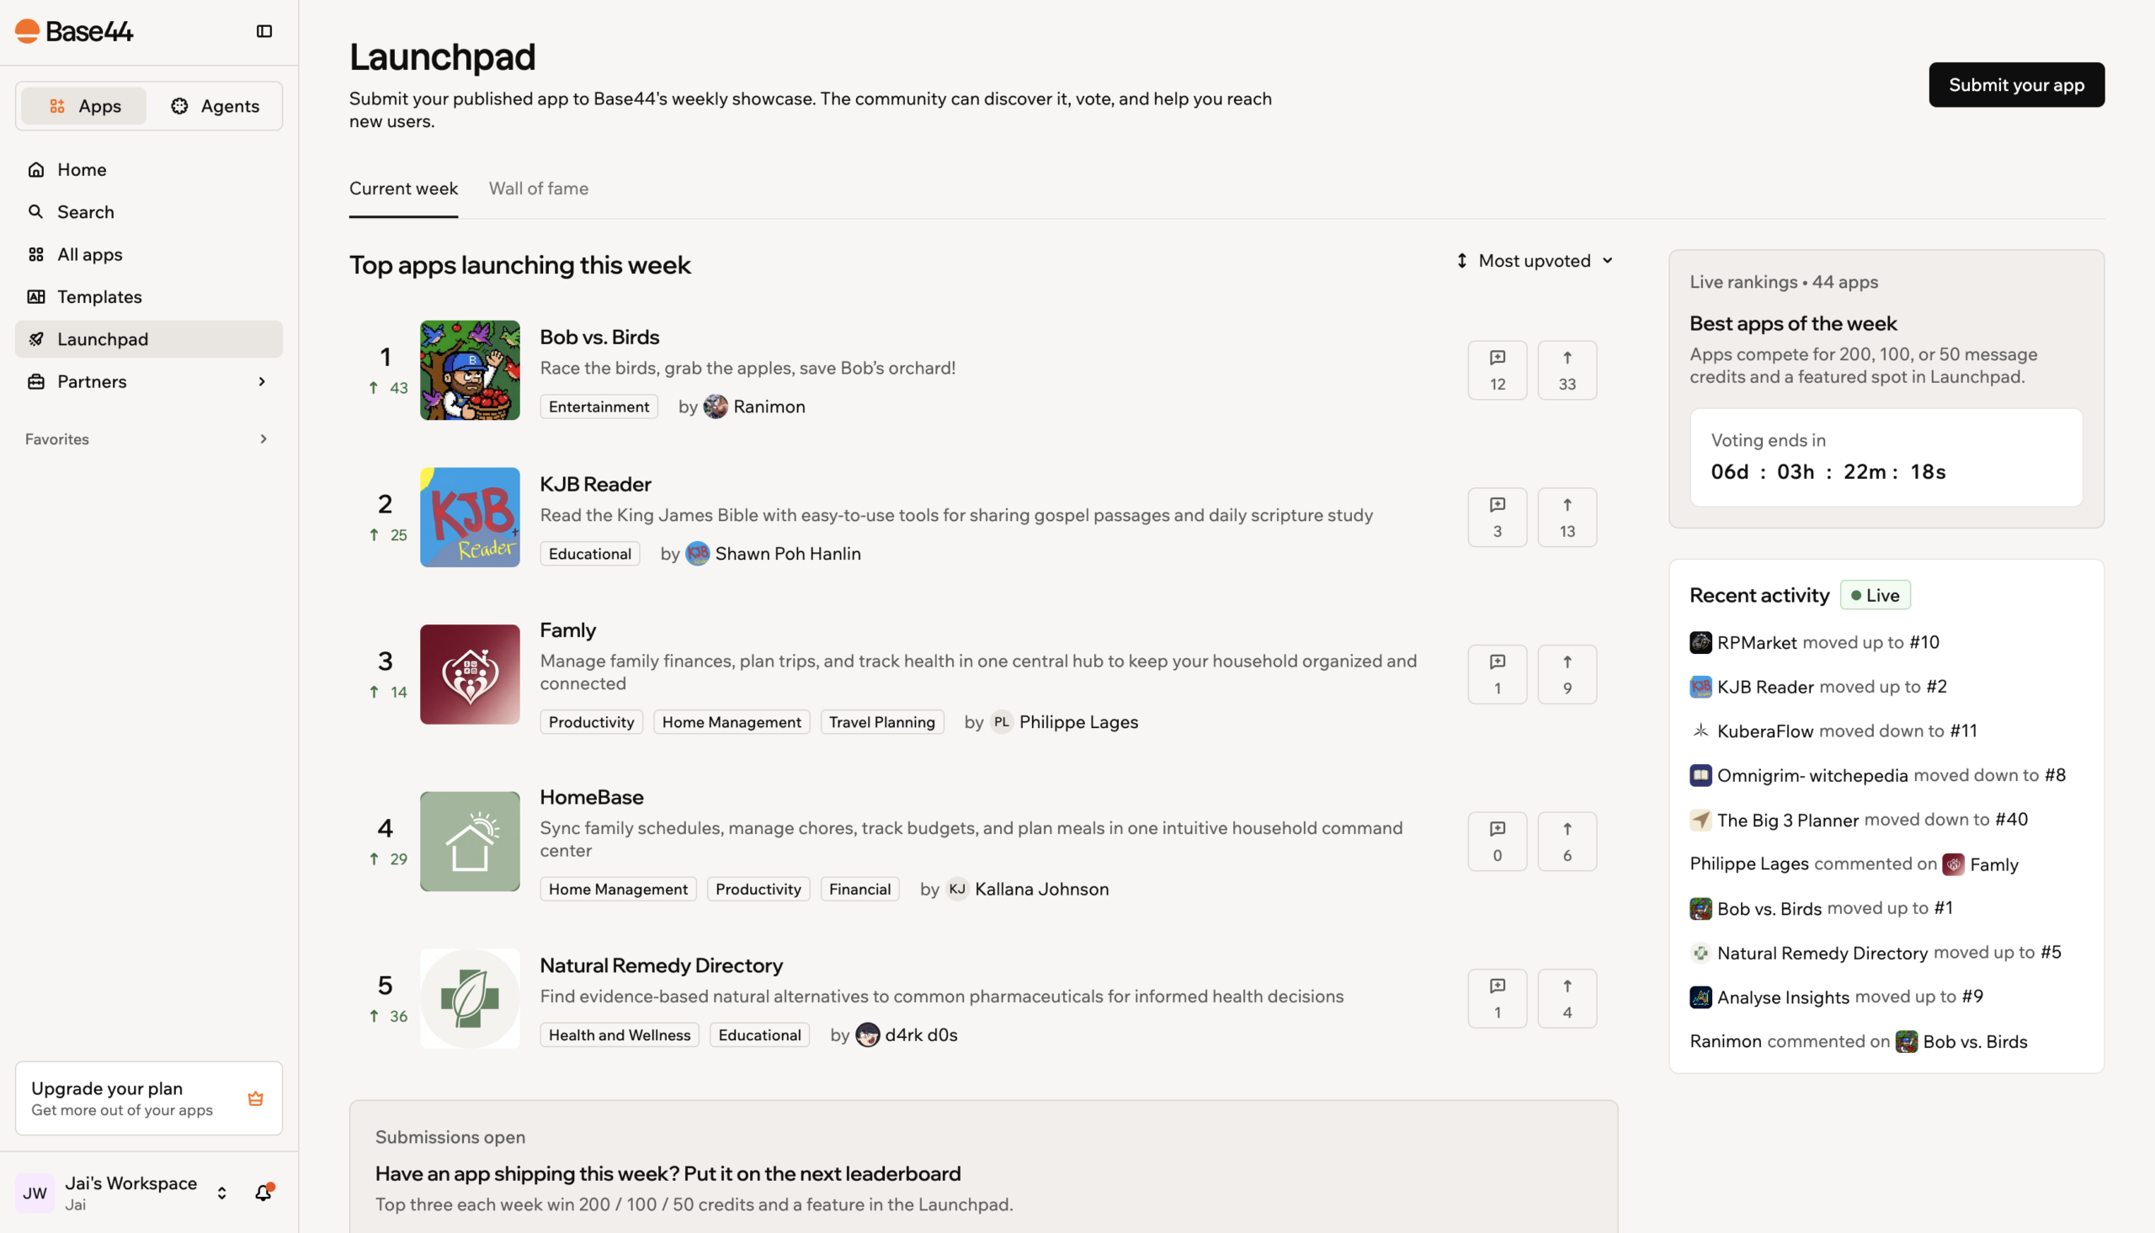The image size is (2155, 1233).
Task: Upvote the HomeBase app
Action: tap(1567, 841)
